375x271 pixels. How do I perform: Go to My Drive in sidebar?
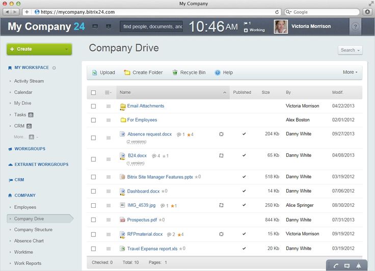(23, 103)
